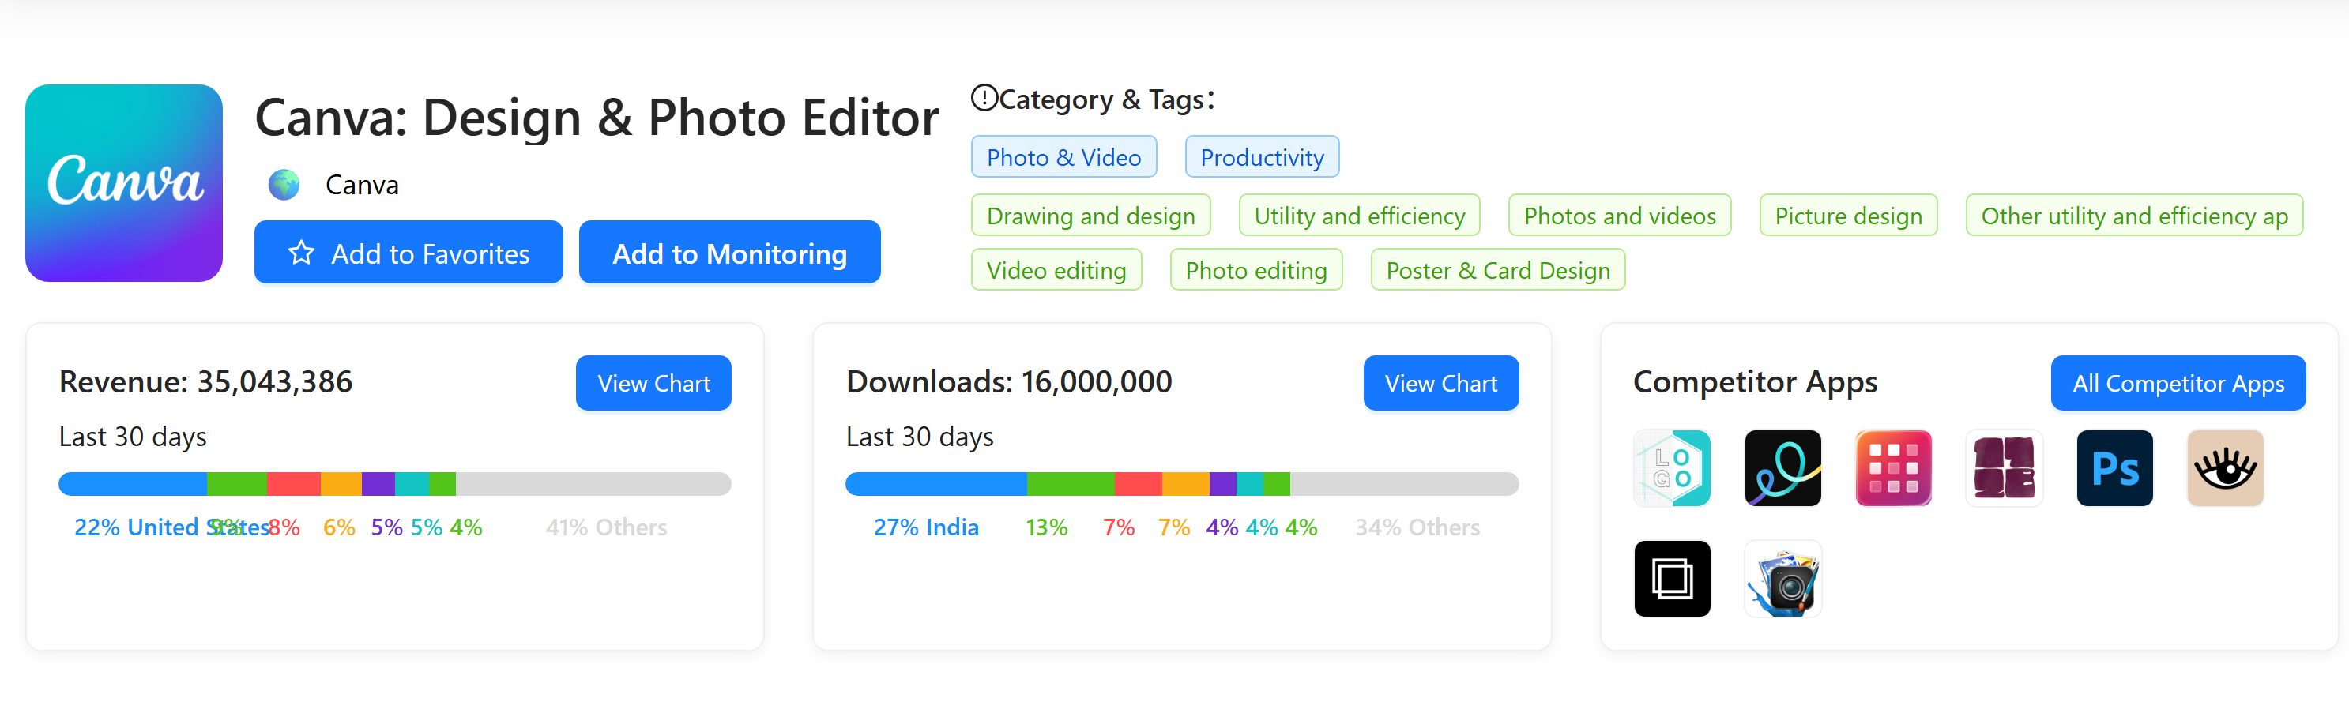Click the Canva app logo icon

pyautogui.click(x=124, y=183)
